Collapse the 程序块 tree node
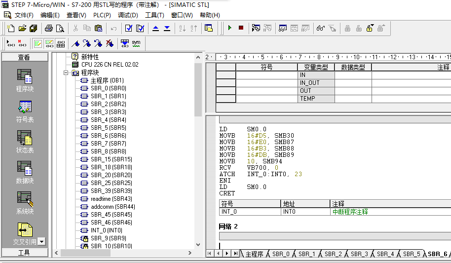Image resolution: width=451 pixels, height=263 pixels. [66, 73]
